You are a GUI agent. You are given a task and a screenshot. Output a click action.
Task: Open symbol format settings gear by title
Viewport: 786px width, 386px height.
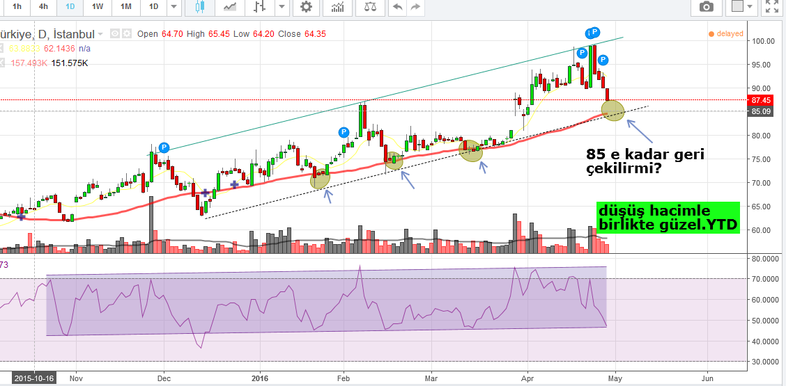[x=128, y=34]
